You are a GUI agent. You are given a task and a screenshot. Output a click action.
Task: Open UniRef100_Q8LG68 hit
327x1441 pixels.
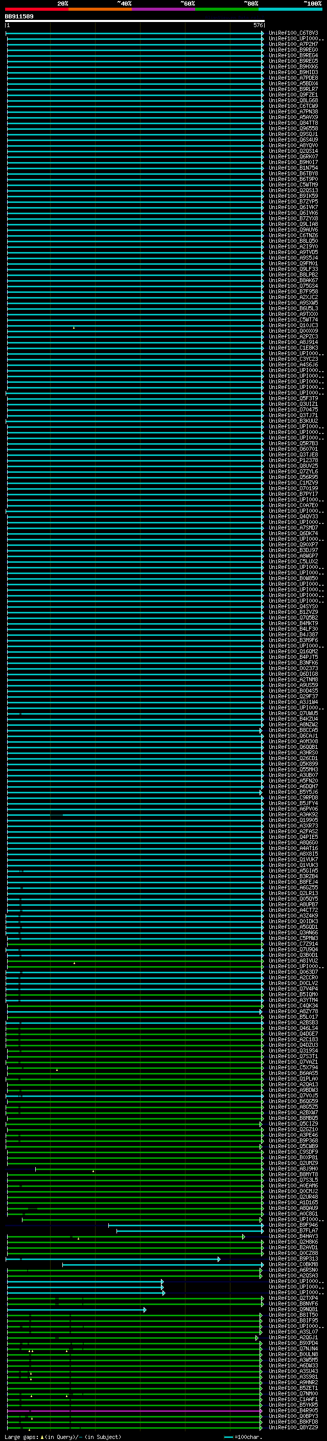coord(293,100)
